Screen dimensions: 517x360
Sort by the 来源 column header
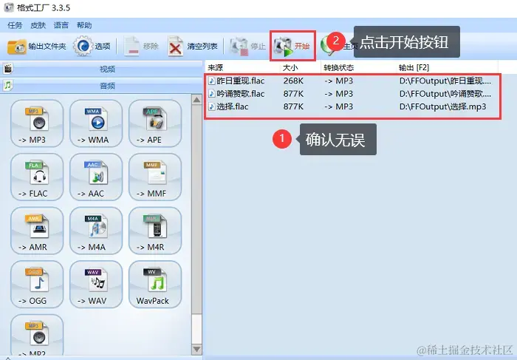click(x=242, y=68)
